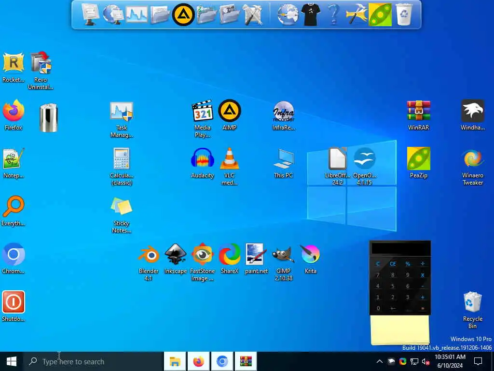Launch AIMP from the top dock

183,14
